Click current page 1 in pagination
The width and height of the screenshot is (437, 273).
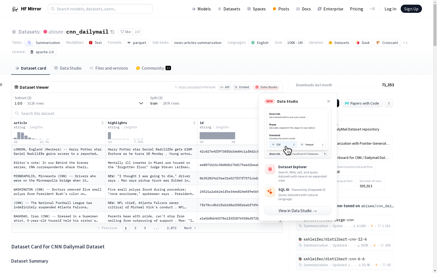click(x=126, y=228)
